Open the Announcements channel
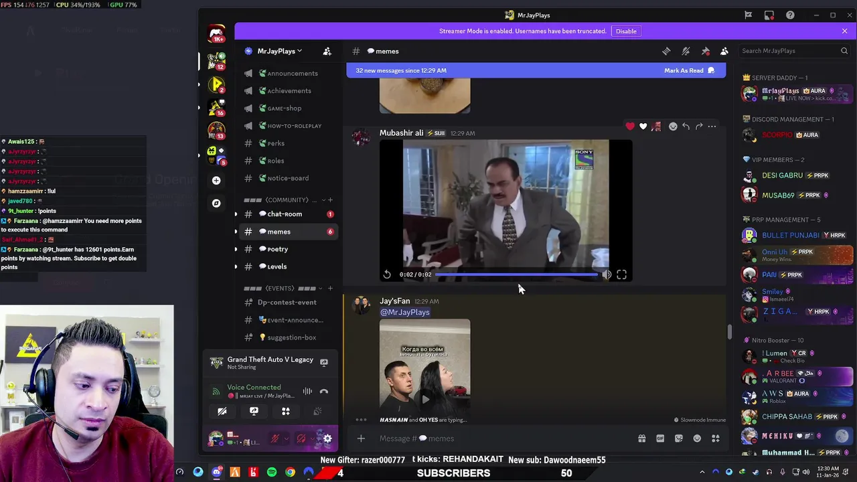This screenshot has height=482, width=857. [288, 73]
